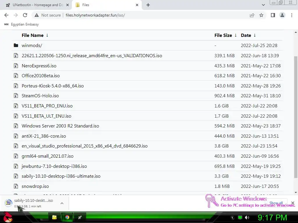
Task: Sort by File Size column arrow
Action: point(236,35)
